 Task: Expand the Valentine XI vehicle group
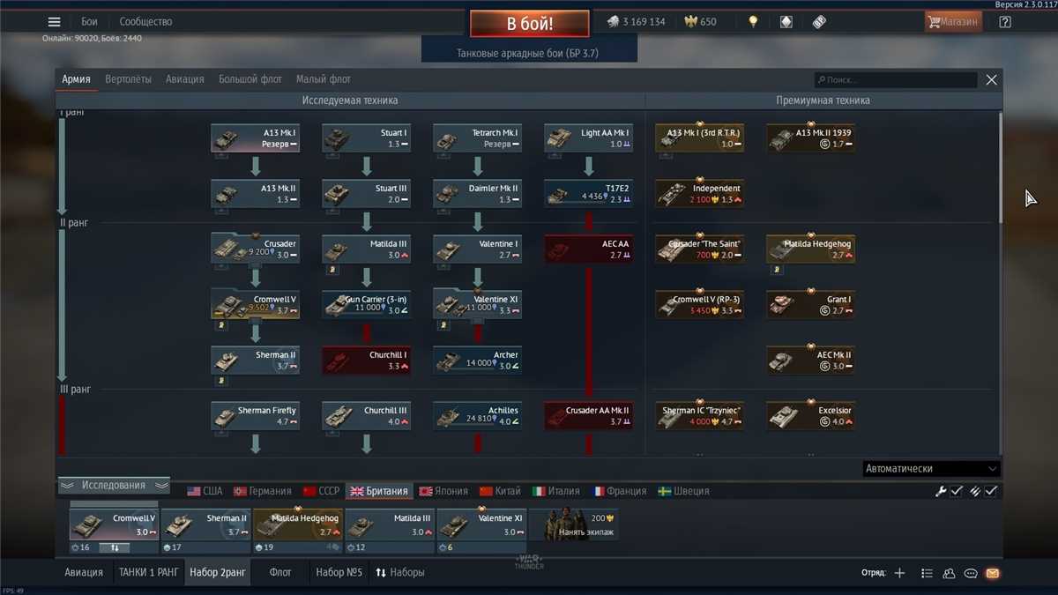click(x=478, y=305)
